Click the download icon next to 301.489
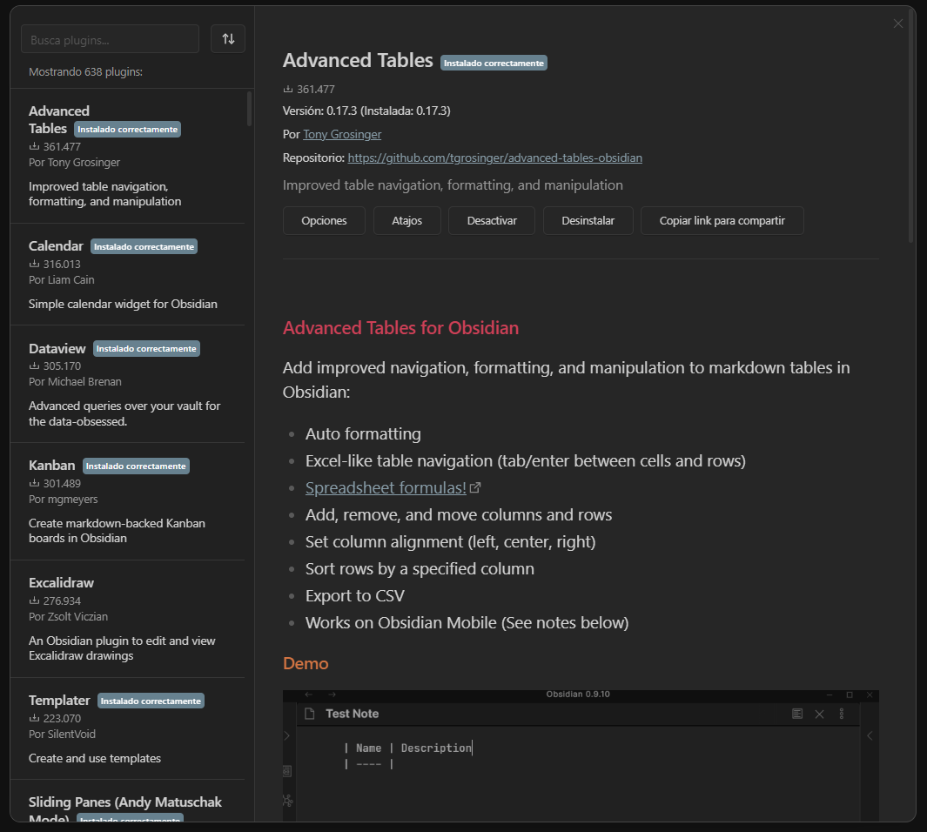Image resolution: width=927 pixels, height=832 pixels. coord(34,483)
